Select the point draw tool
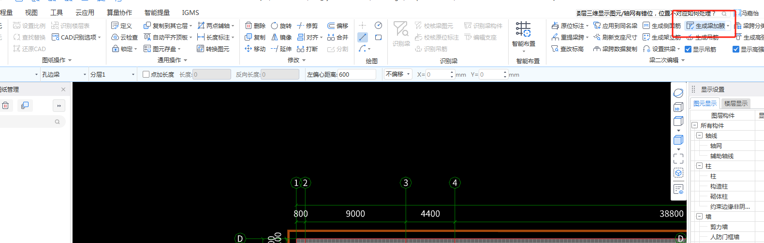 (x=362, y=25)
